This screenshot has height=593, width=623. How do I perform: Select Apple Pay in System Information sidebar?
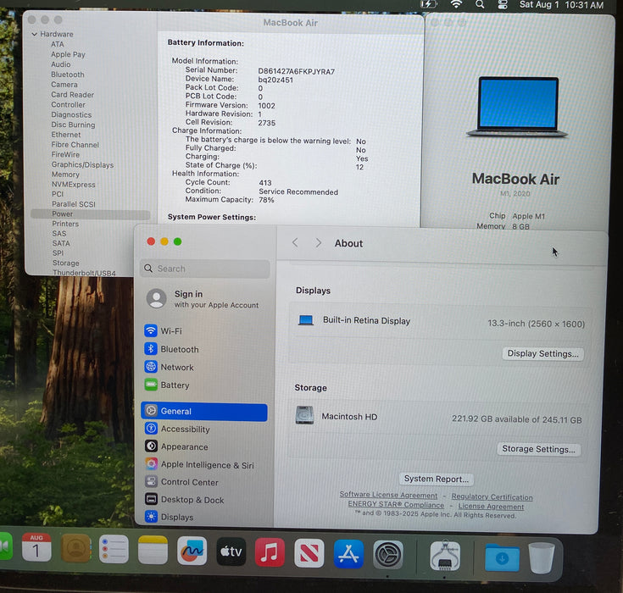pyautogui.click(x=68, y=54)
